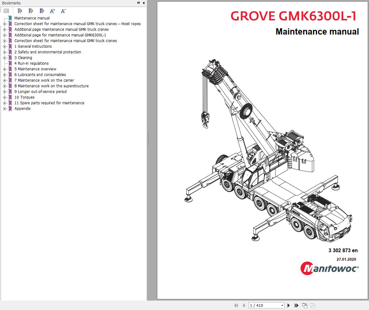
Task: Go to the first page
Action: [x=236, y=305]
